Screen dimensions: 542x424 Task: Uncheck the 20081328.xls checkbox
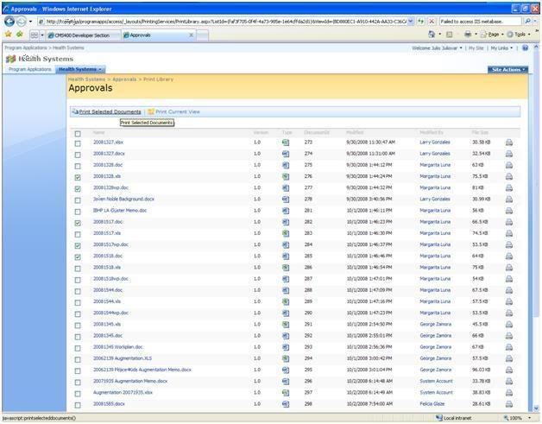78,178
